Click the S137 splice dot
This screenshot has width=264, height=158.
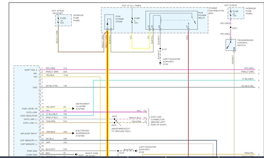click(160, 48)
